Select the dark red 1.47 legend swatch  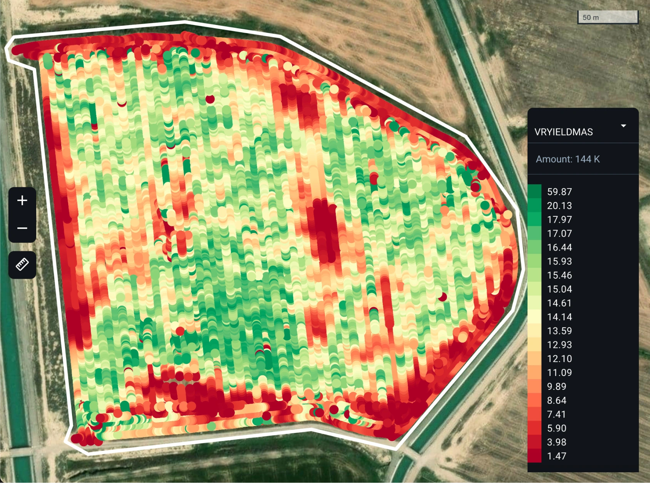pos(534,456)
